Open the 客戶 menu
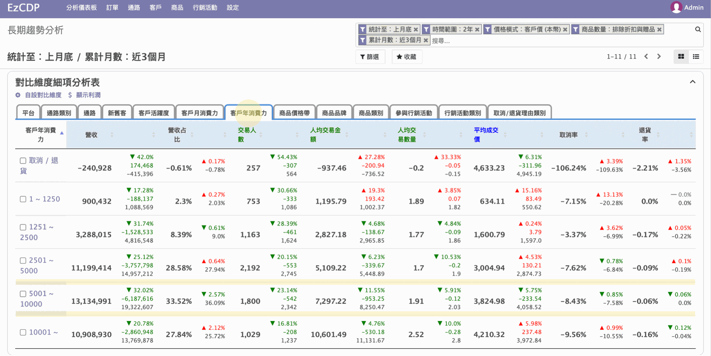The image size is (711, 356). pyautogui.click(x=156, y=7)
